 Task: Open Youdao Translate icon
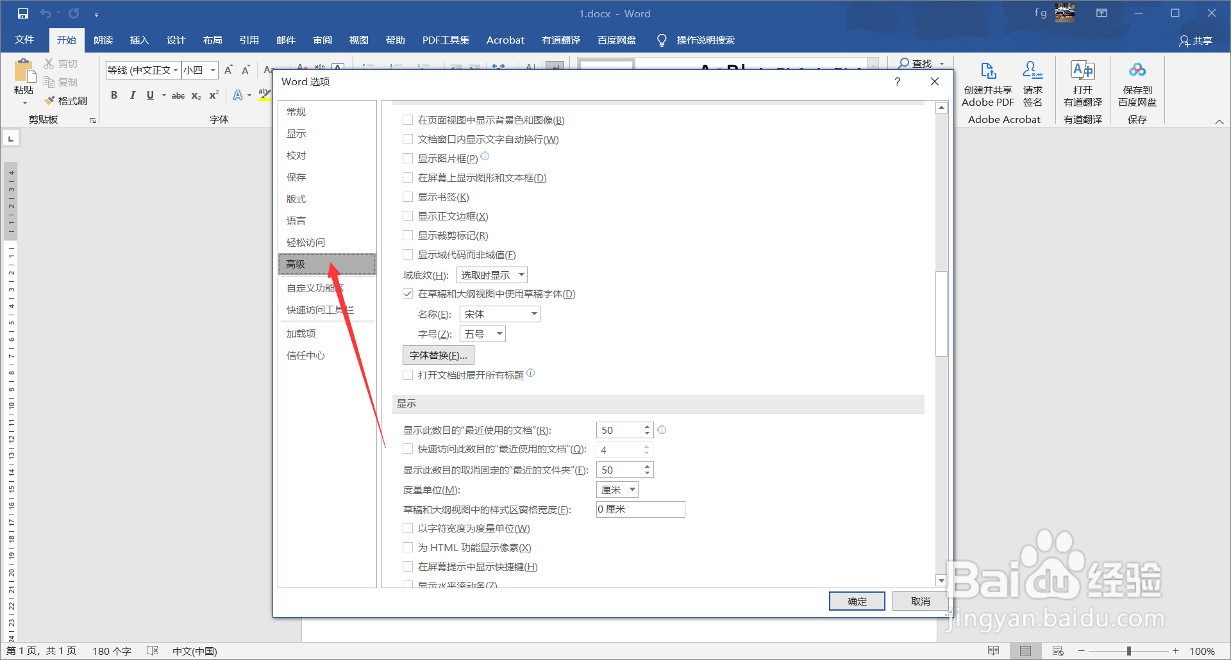[1083, 70]
